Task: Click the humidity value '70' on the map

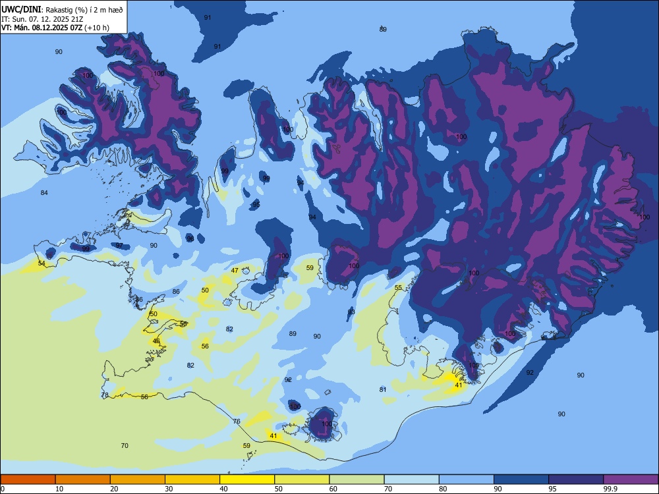Action: pos(125,446)
